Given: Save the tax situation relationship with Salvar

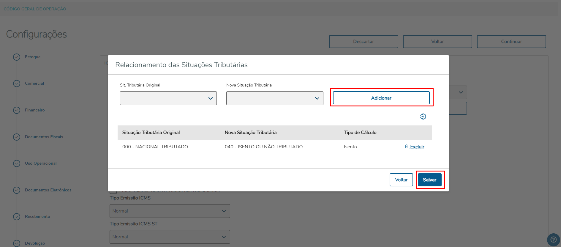Looking at the screenshot, I should click(x=429, y=180).
